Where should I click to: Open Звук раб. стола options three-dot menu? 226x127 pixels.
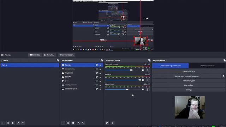(x=148, y=70)
